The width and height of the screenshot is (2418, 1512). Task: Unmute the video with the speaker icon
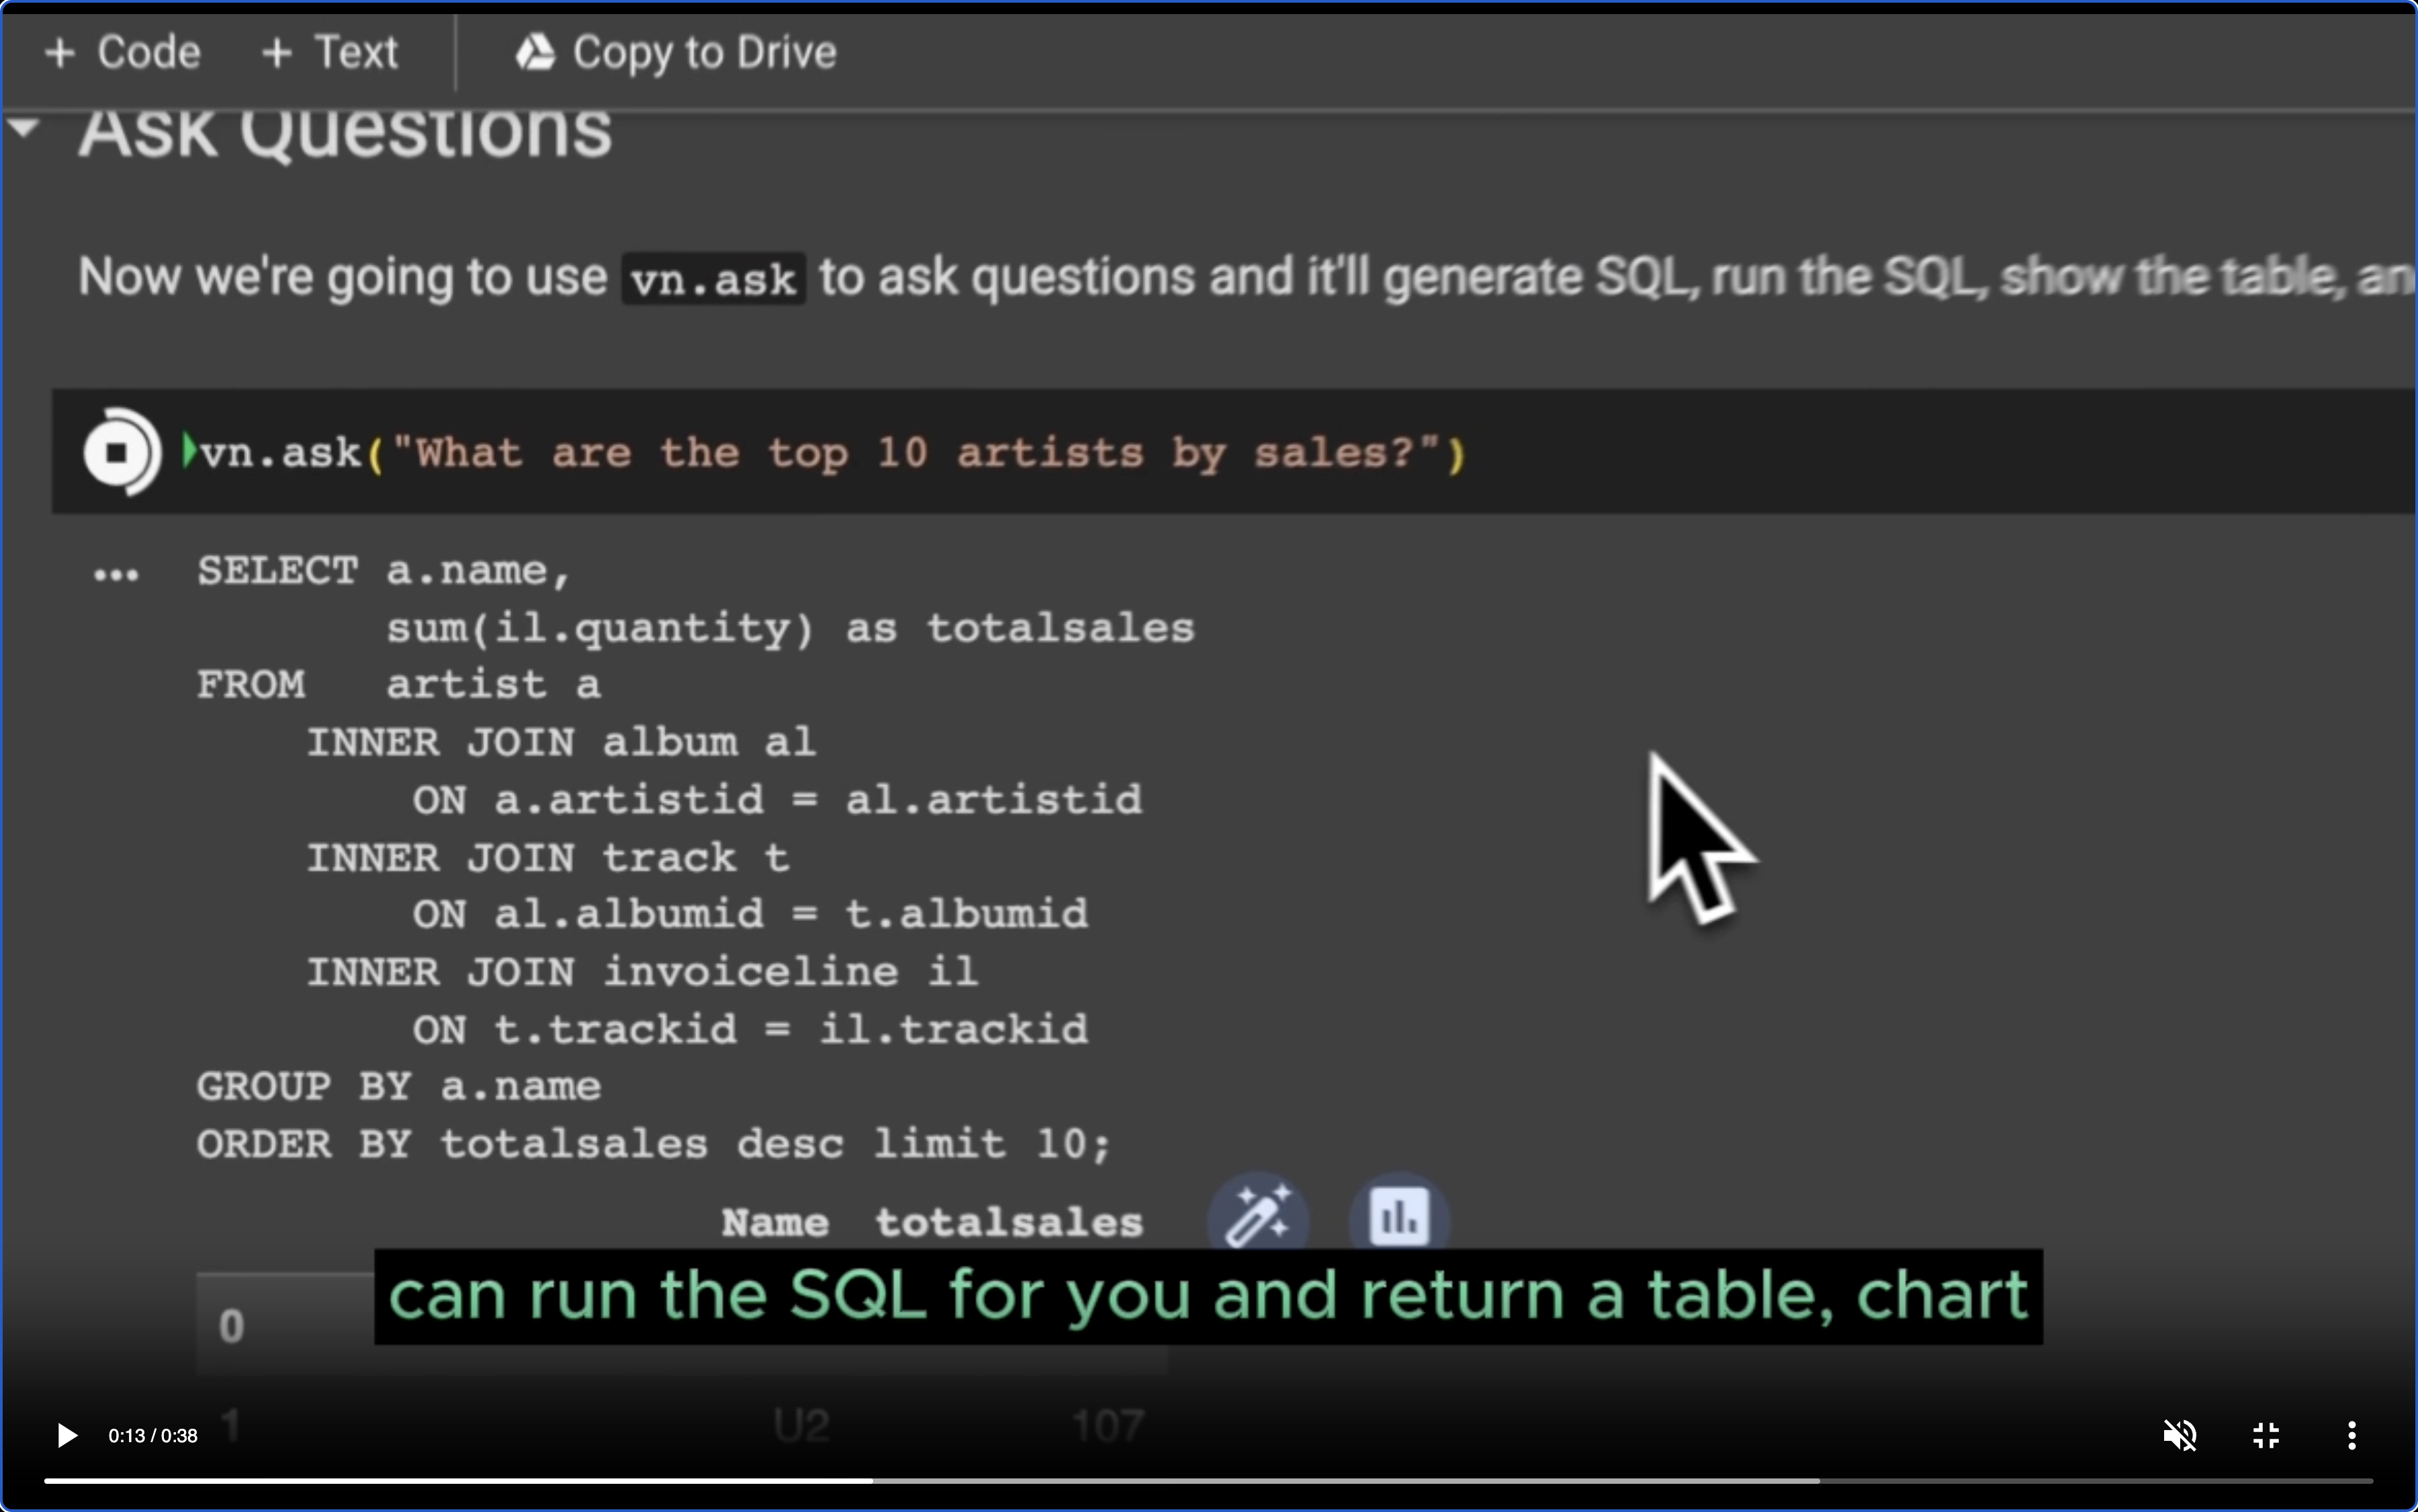point(2179,1435)
